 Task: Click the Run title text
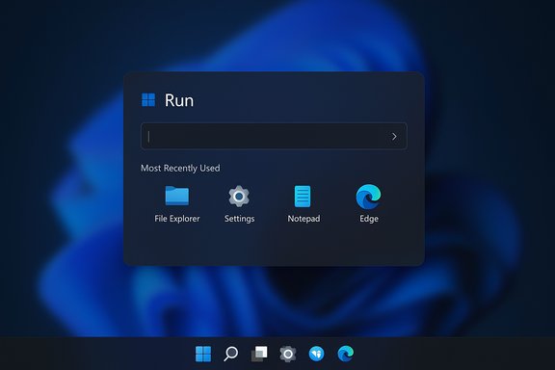tap(179, 100)
